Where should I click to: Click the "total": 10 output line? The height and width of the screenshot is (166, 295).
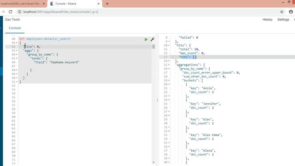(x=189, y=49)
